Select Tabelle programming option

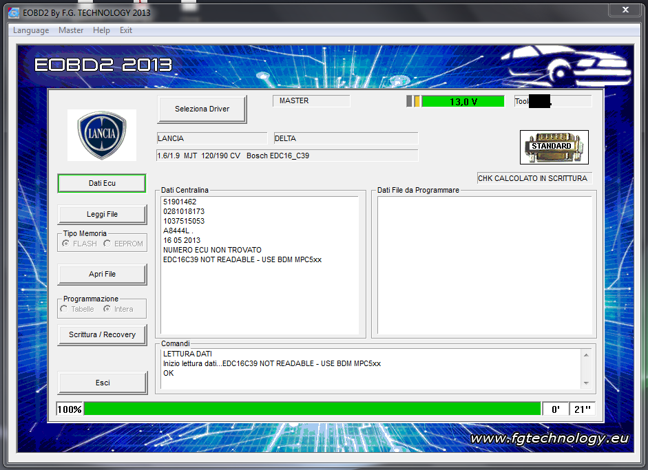[78, 309]
